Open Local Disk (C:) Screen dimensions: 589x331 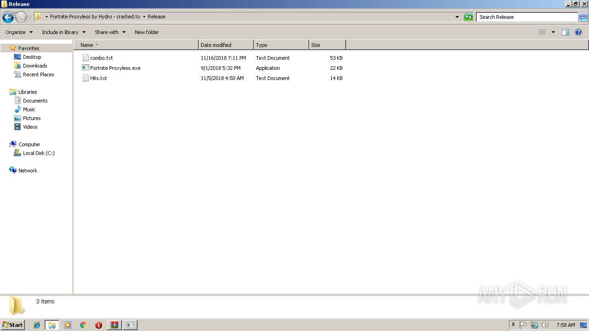(x=39, y=153)
